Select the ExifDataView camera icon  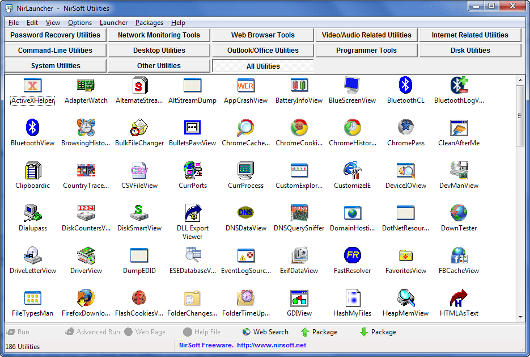click(299, 255)
